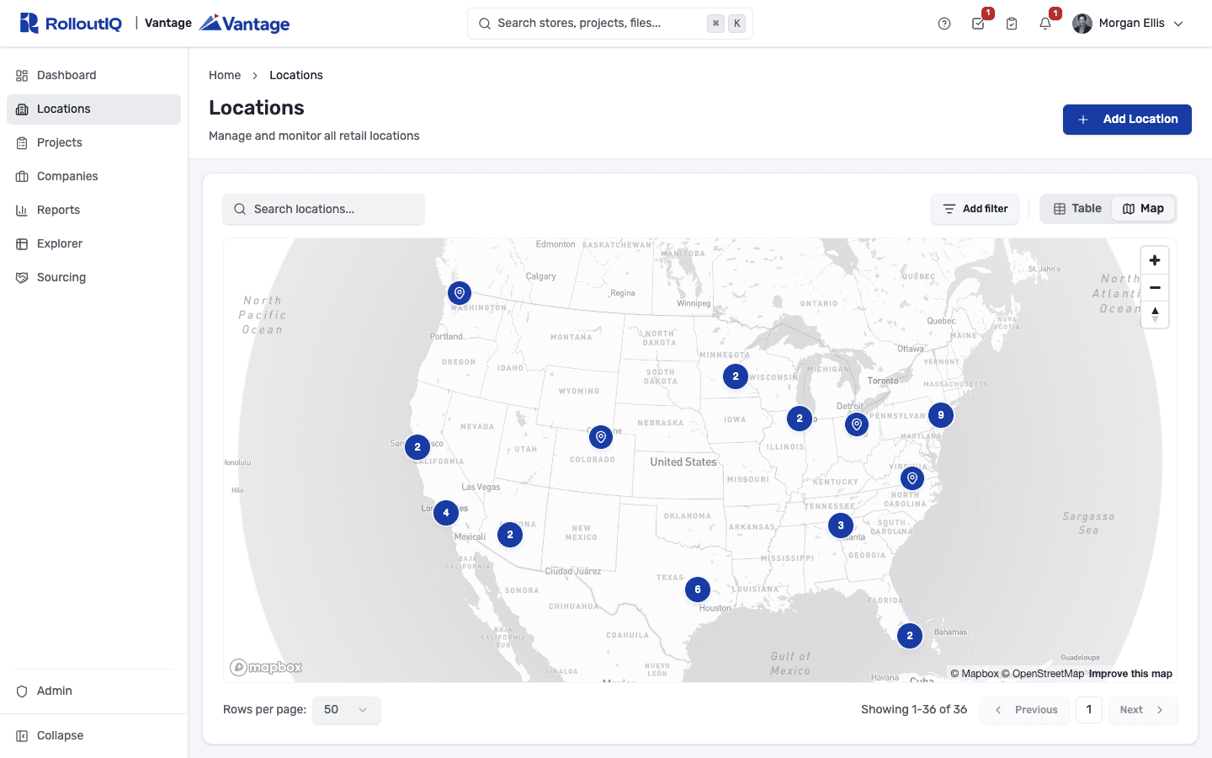Select the Washington location pin
This screenshot has height=758, width=1212.
[460, 293]
